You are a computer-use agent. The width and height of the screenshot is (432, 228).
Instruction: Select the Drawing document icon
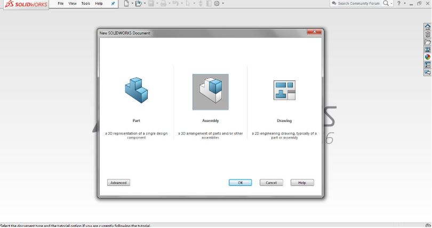pyautogui.click(x=284, y=90)
